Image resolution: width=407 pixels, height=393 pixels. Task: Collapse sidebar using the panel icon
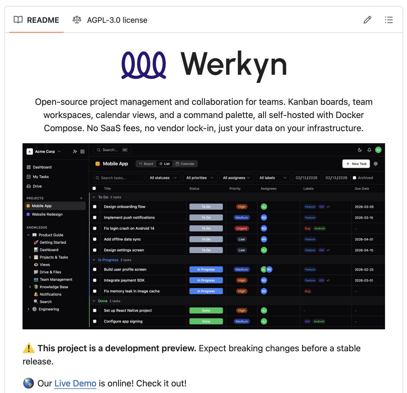click(x=82, y=151)
